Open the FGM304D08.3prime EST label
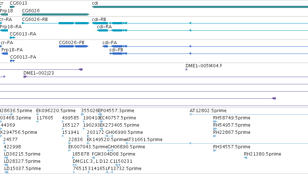308x174 pixels. tap(114, 154)
